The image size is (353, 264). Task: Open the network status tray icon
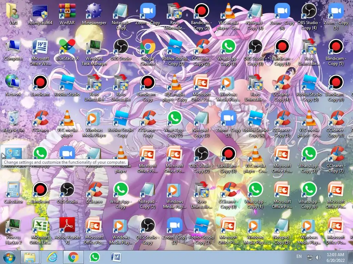click(x=310, y=257)
